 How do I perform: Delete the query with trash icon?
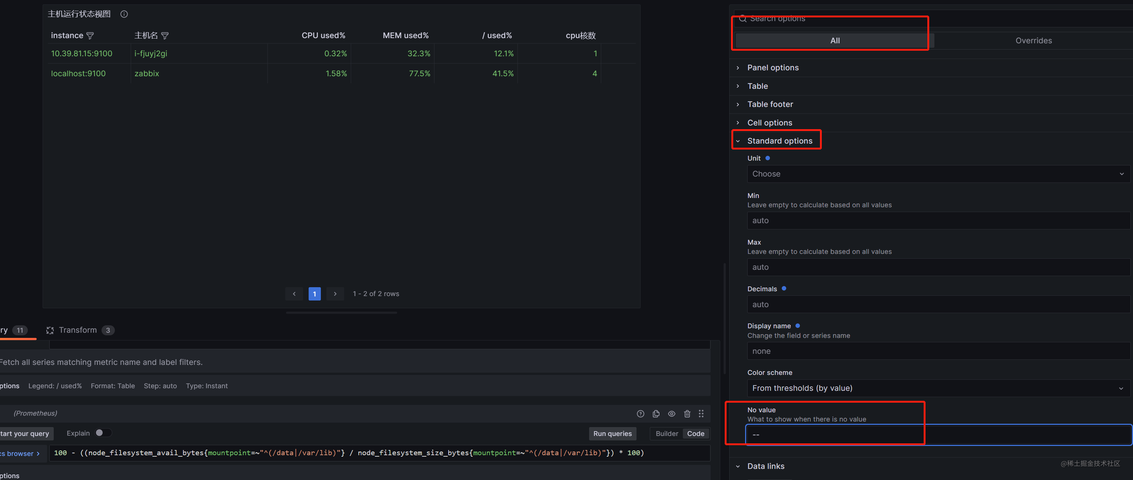click(x=687, y=414)
